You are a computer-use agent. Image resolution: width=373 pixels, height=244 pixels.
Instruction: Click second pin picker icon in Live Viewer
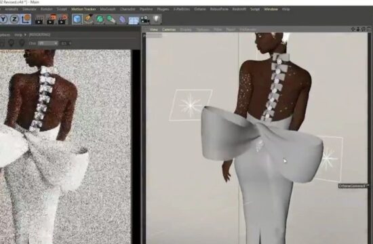22,43
